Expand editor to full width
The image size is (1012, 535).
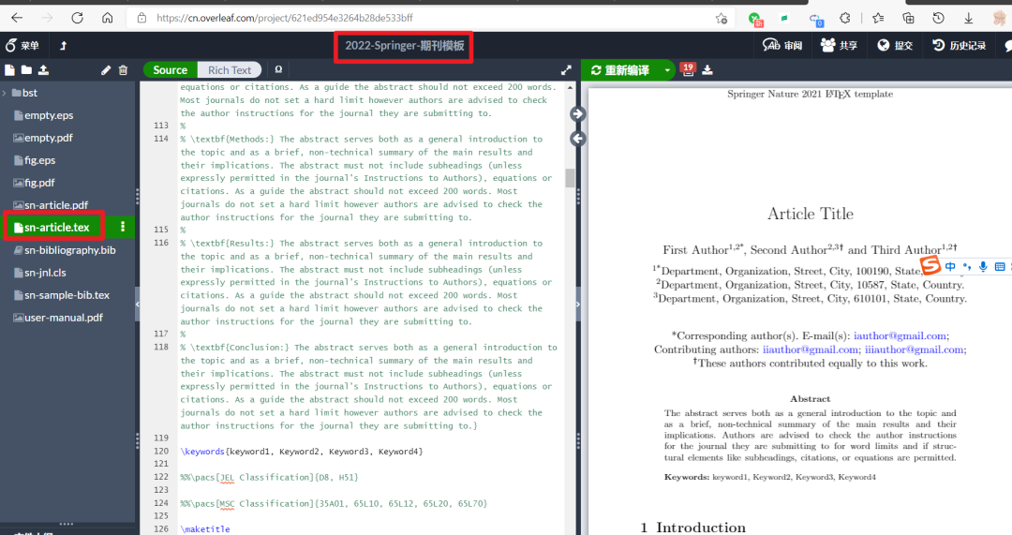pos(566,70)
